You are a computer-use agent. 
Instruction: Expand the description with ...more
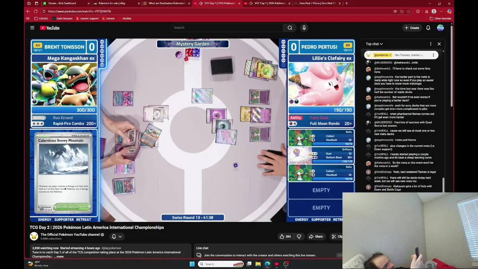tap(59, 257)
